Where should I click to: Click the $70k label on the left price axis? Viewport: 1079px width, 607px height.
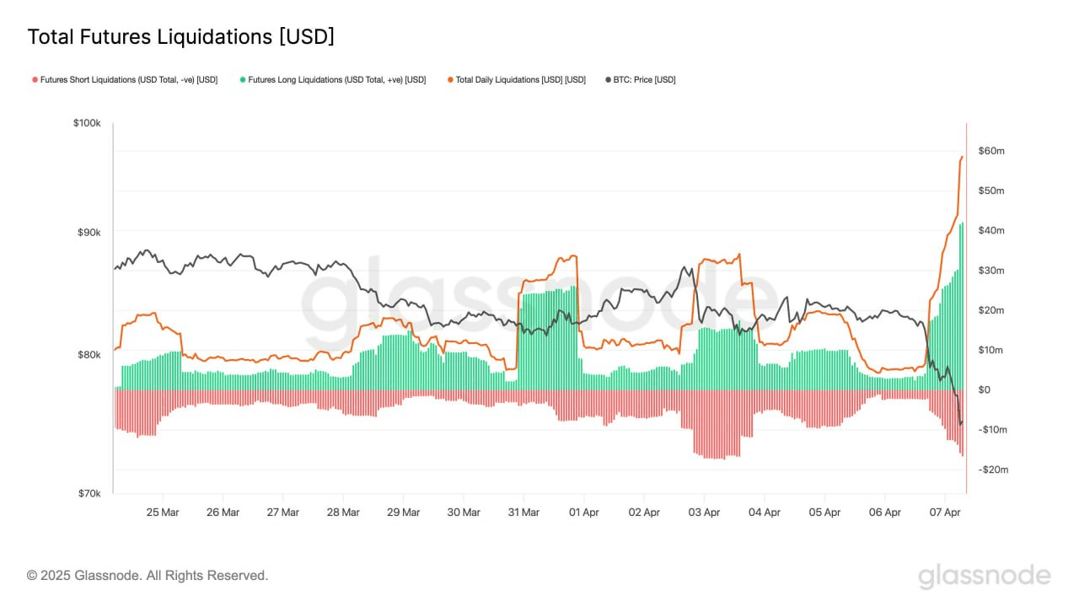point(89,493)
